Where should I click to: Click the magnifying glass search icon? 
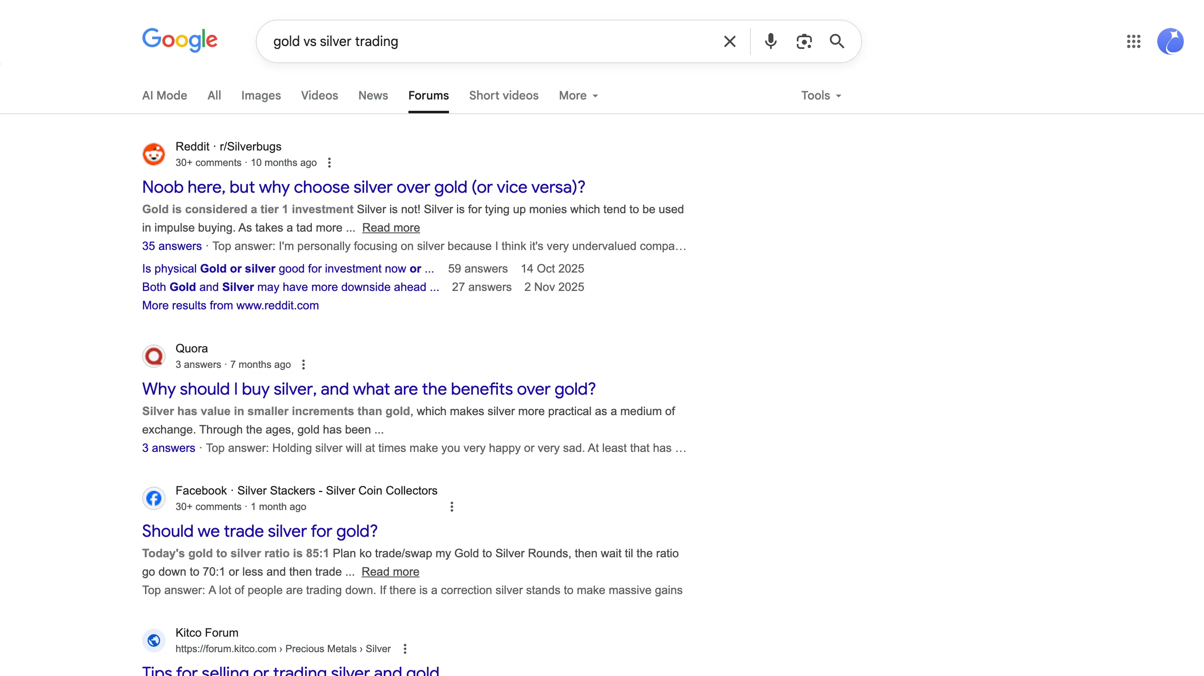[x=837, y=42]
